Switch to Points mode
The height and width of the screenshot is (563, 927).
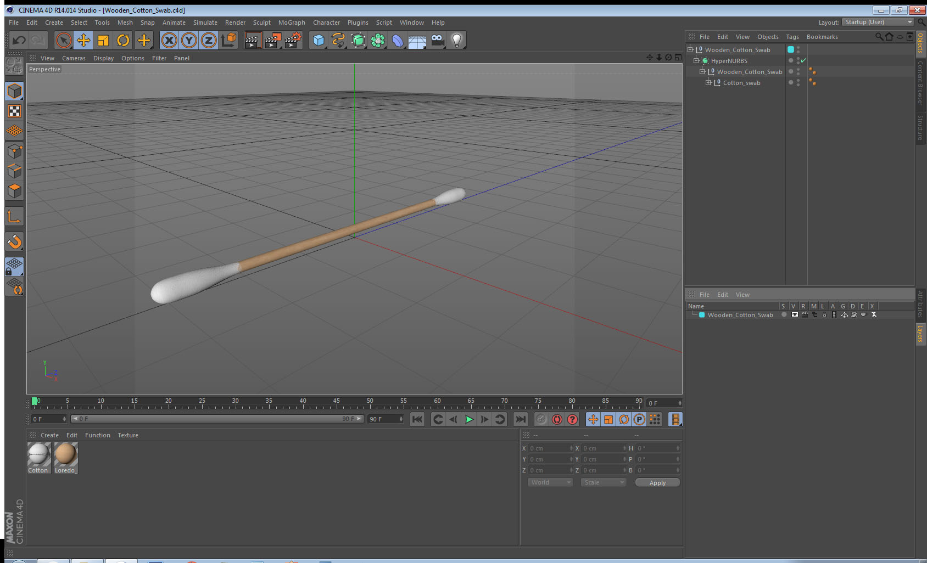pyautogui.click(x=14, y=151)
